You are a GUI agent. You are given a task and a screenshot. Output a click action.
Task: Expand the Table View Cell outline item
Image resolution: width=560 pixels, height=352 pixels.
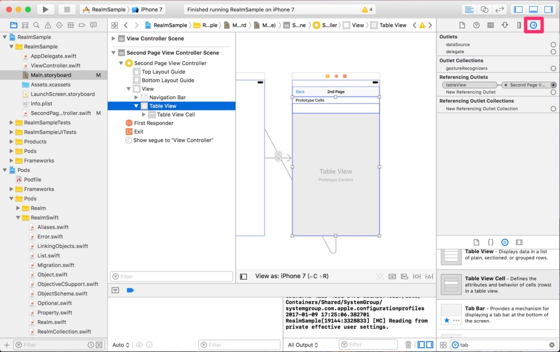[144, 114]
